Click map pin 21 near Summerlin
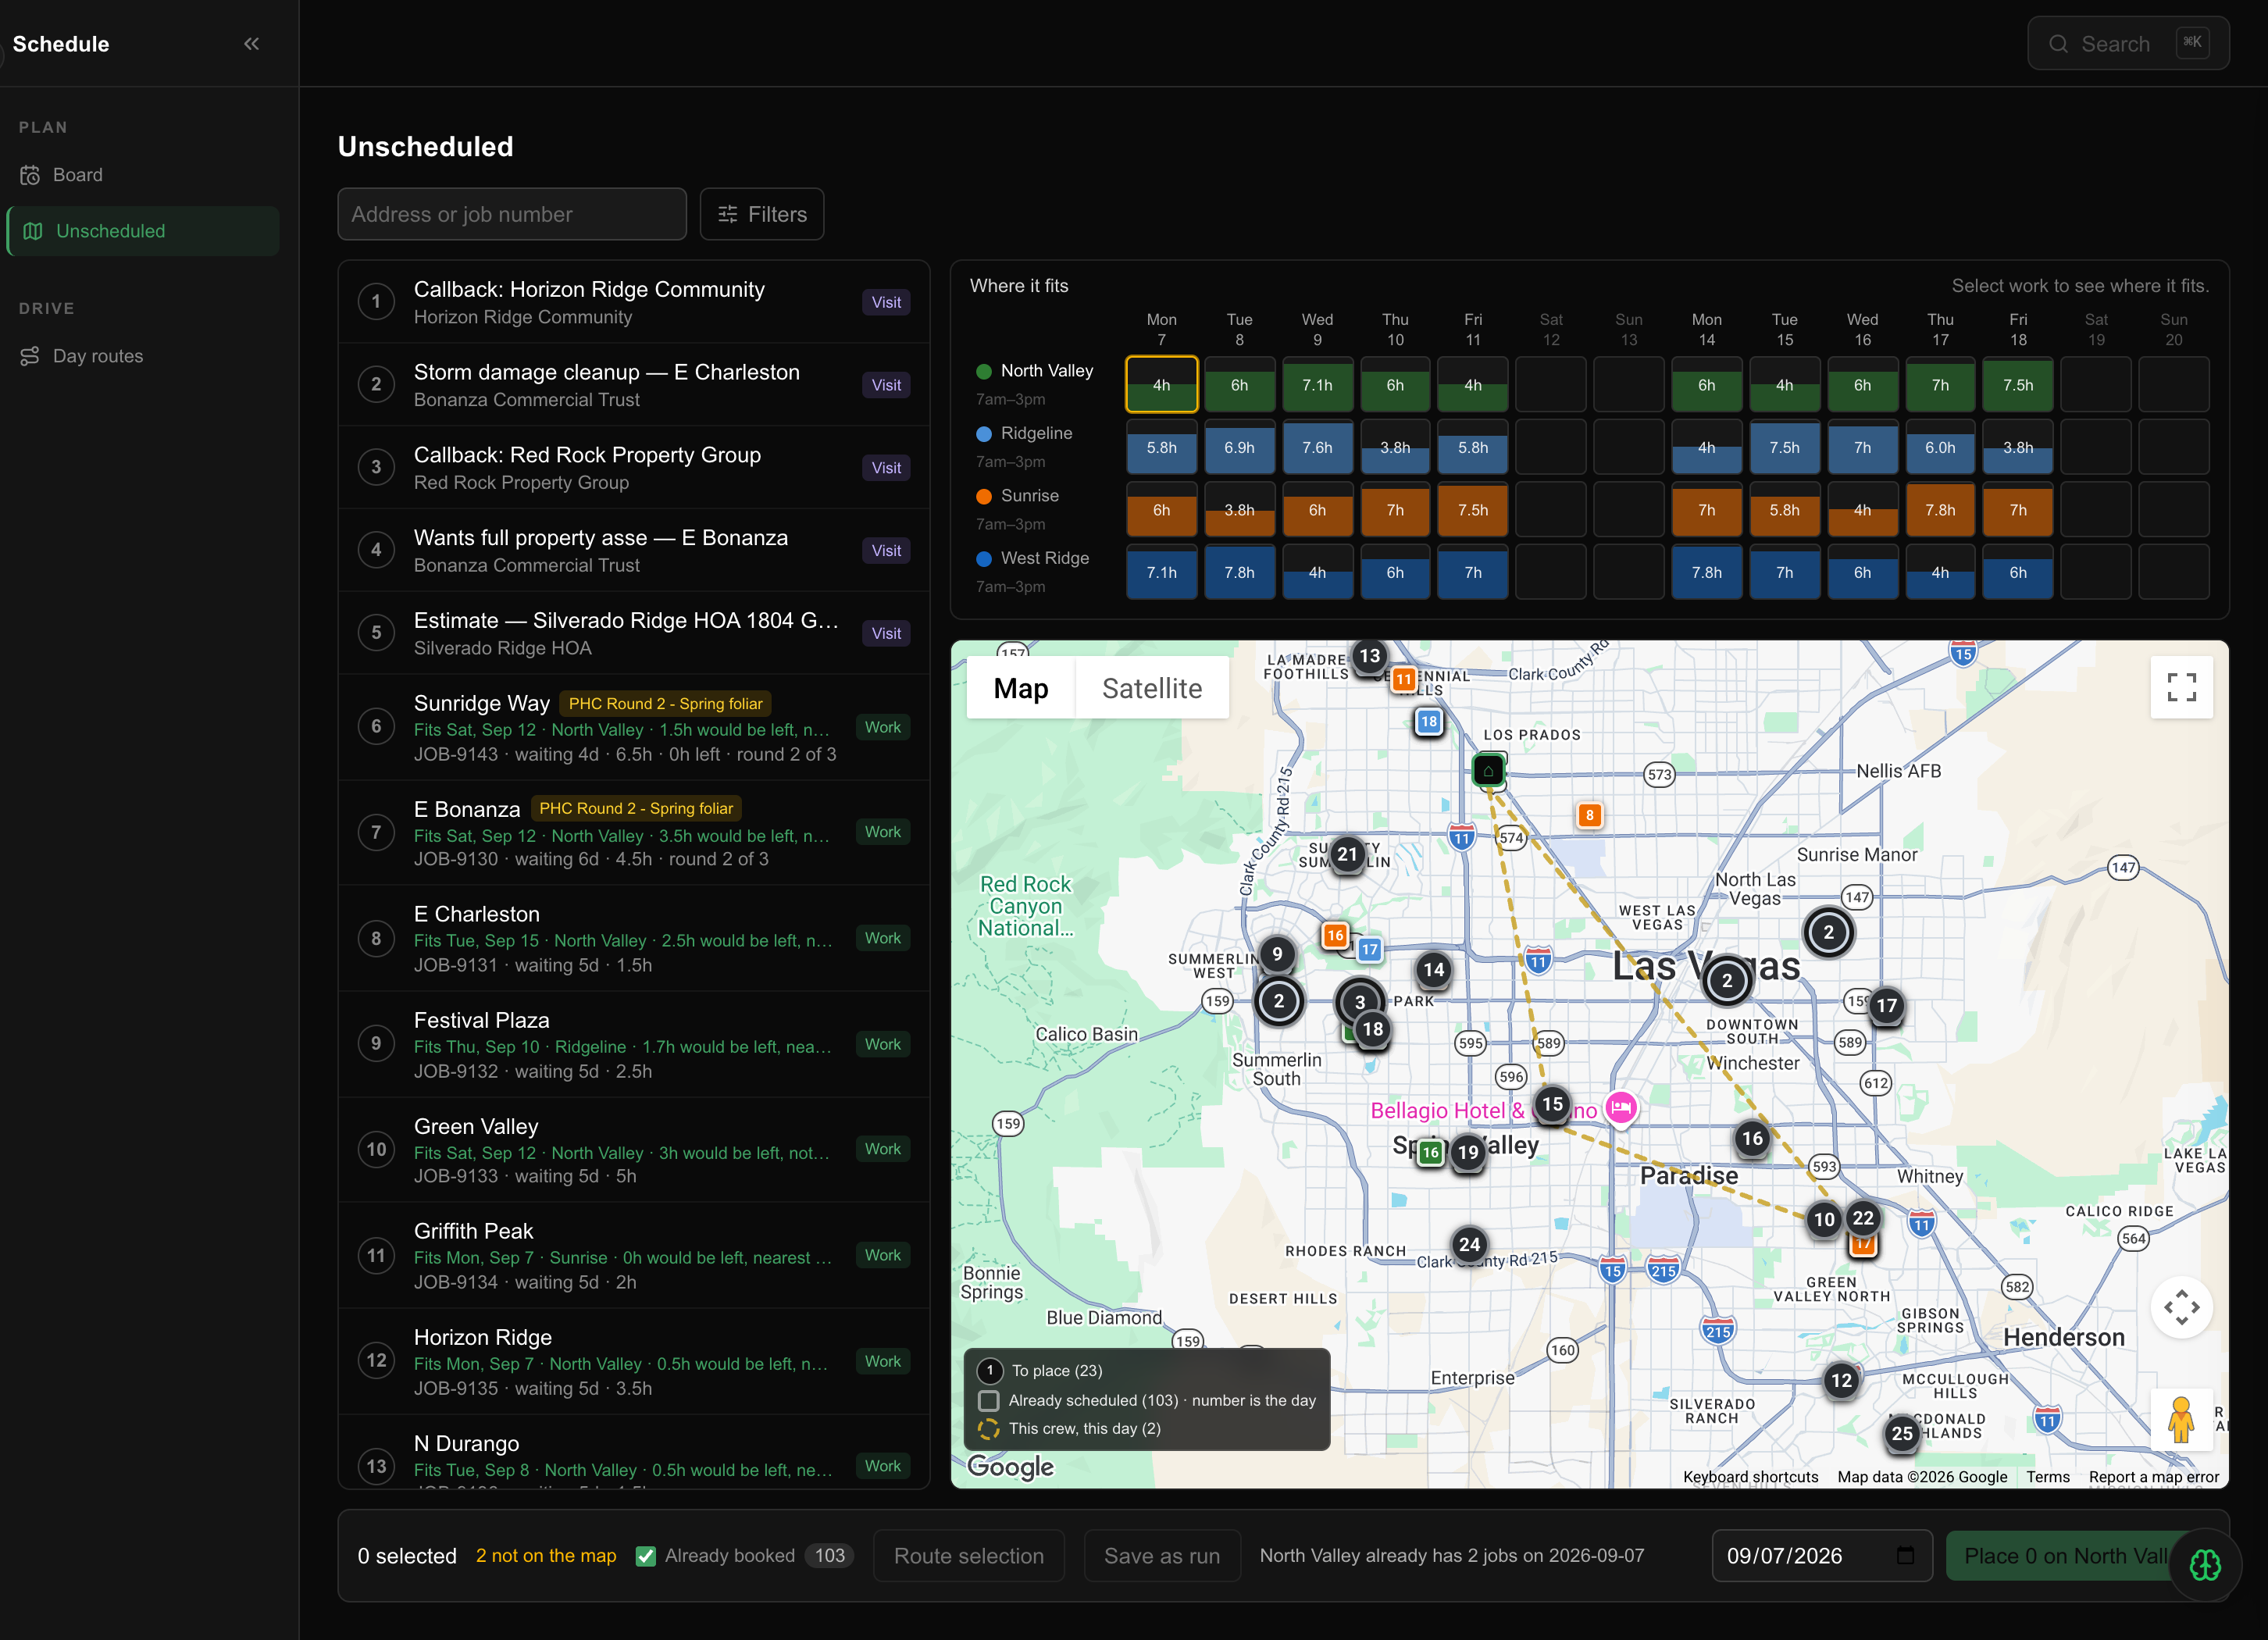Screen dimensions: 2268x1640 pos(1347,854)
